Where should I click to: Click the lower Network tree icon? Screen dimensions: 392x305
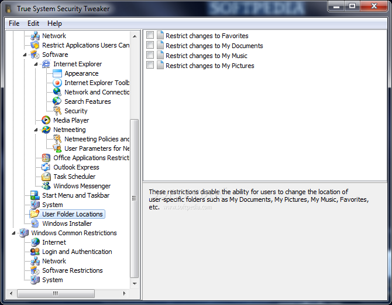click(35, 261)
